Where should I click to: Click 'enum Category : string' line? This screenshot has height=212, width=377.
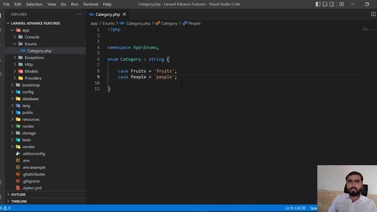click(x=138, y=59)
